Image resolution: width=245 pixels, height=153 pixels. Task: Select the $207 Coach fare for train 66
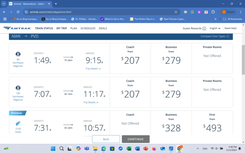click(x=130, y=58)
